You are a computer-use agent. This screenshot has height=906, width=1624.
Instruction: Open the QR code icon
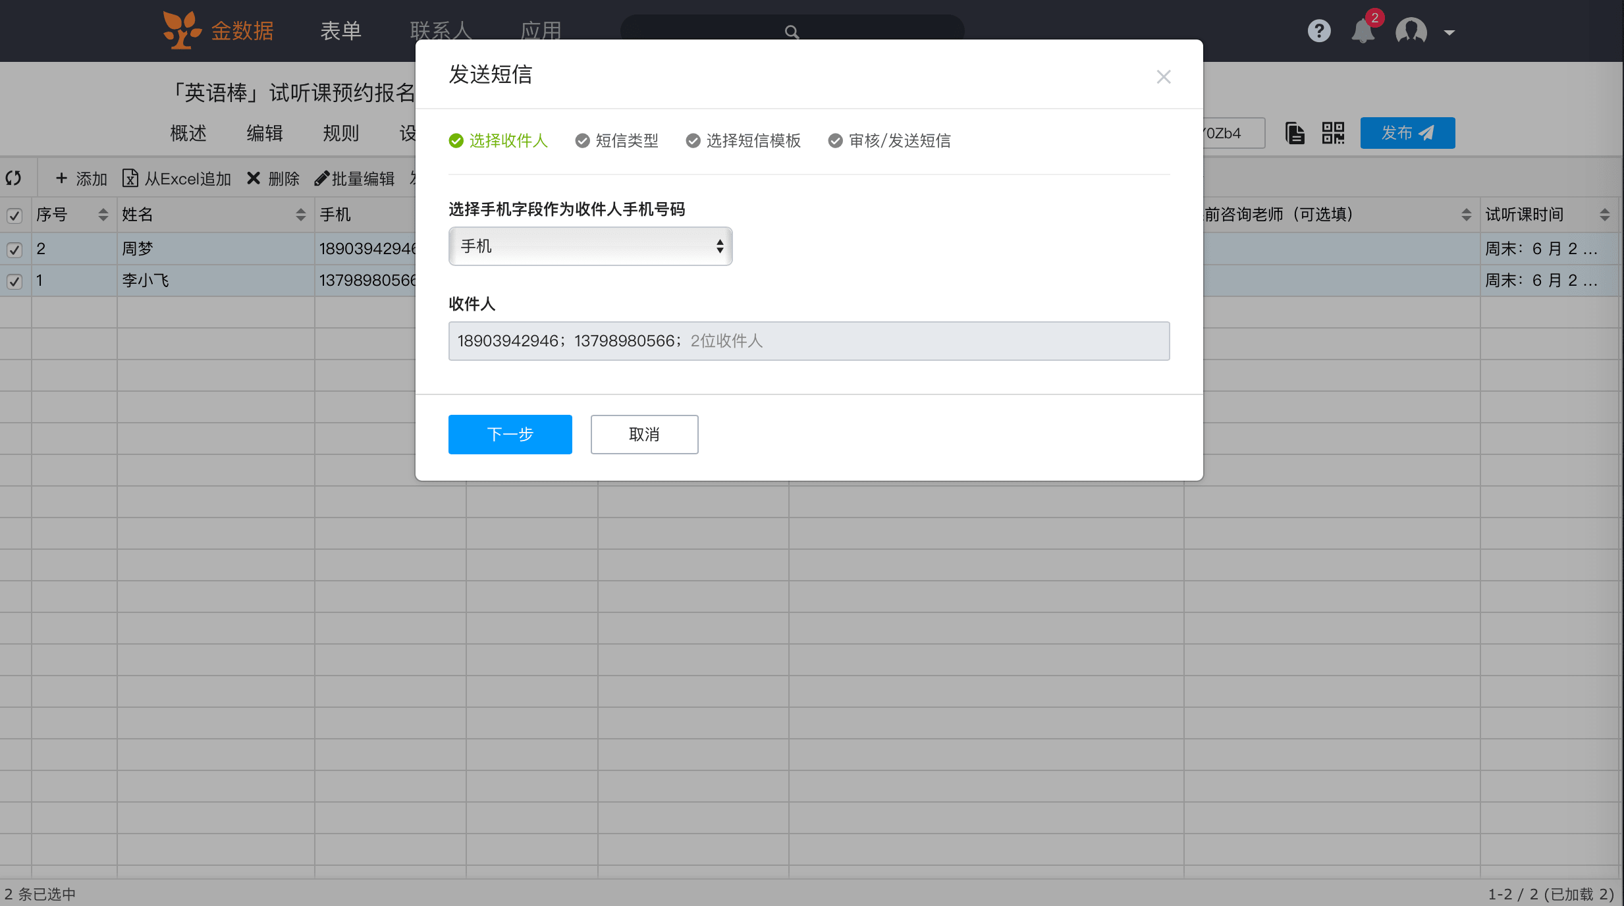pyautogui.click(x=1333, y=133)
